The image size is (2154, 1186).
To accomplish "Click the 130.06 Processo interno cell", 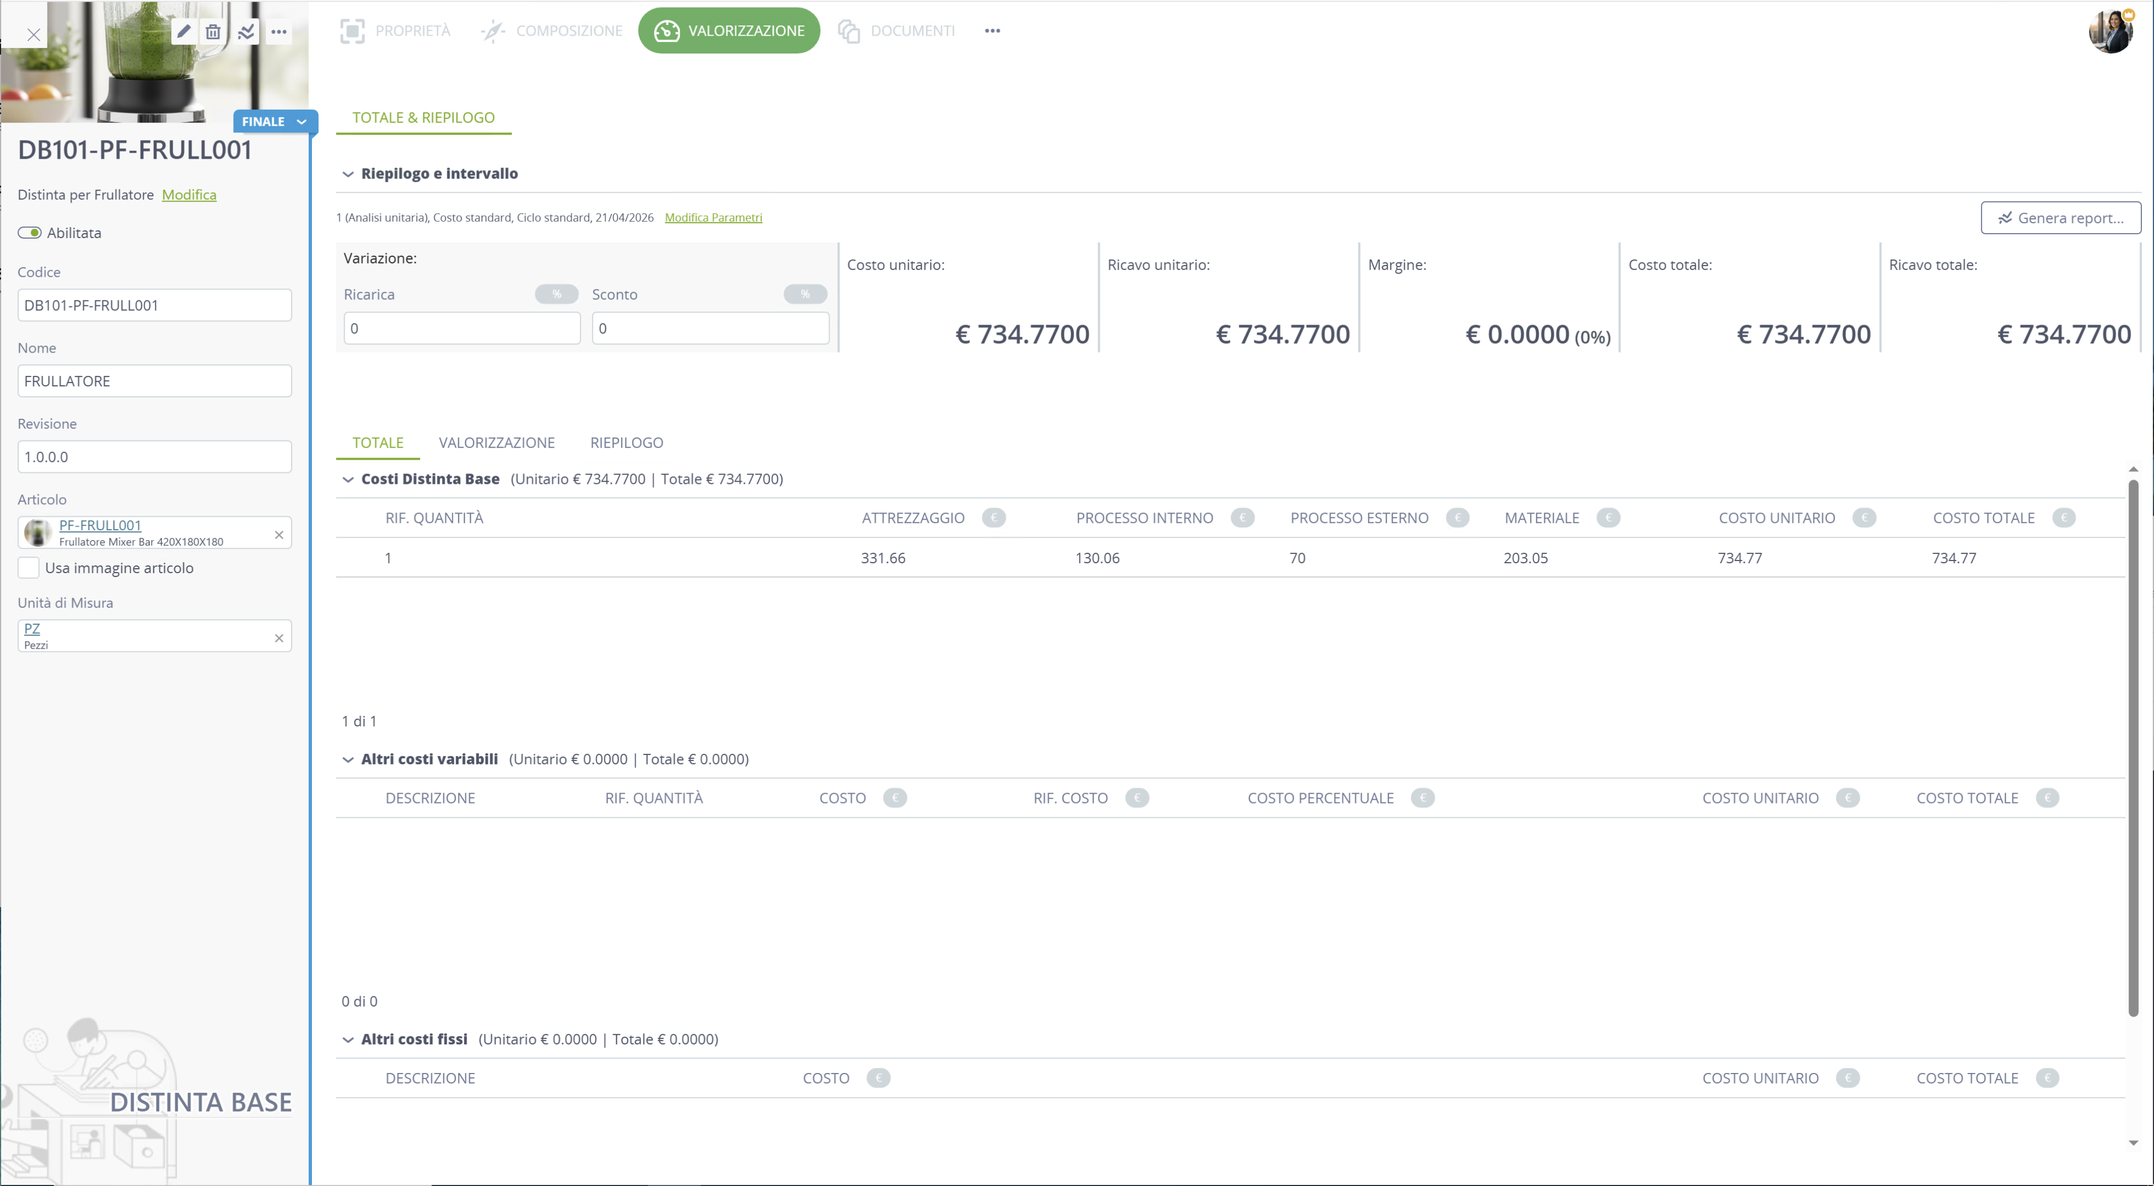I will [x=1097, y=558].
